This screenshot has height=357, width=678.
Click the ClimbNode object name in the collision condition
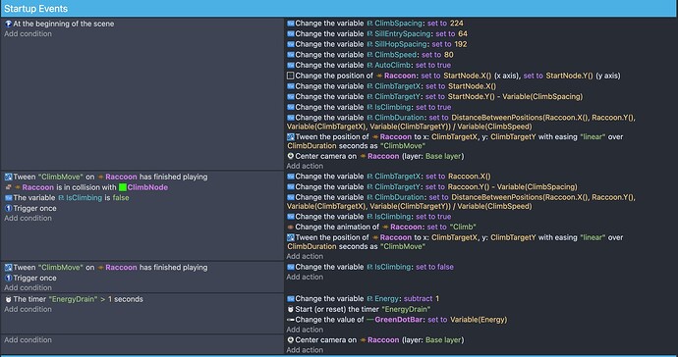point(147,187)
